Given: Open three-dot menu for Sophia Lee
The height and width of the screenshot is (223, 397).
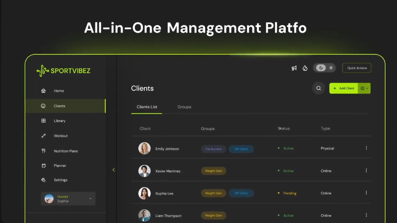Looking at the screenshot, I should [366, 193].
